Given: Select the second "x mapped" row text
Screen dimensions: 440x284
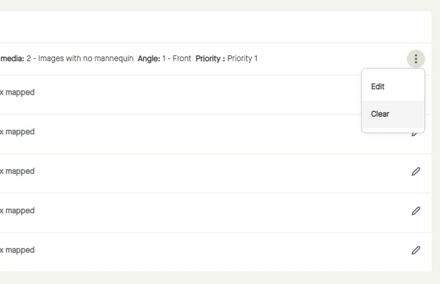Looking at the screenshot, I should tap(17, 132).
